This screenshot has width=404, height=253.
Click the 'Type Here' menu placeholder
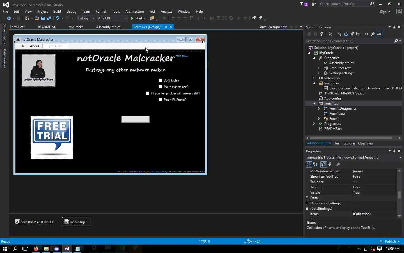pos(55,46)
